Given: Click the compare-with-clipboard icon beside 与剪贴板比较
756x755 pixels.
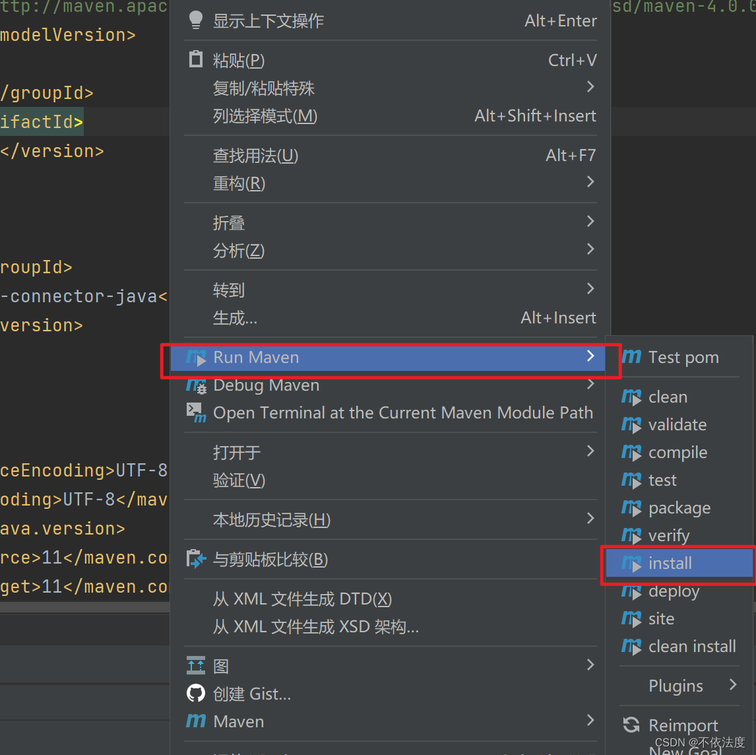Looking at the screenshot, I should (195, 558).
